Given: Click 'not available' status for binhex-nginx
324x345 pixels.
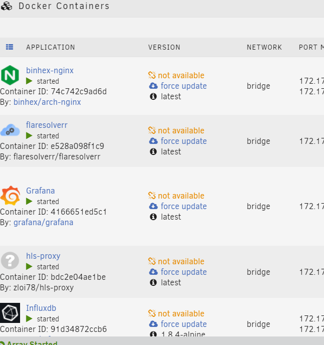Looking at the screenshot, I should (181, 75).
